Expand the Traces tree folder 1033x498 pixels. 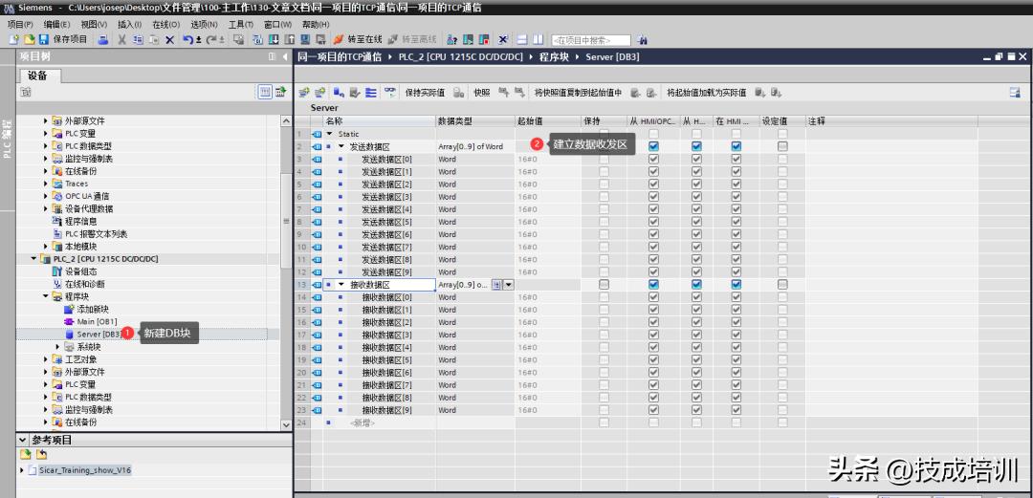(46, 184)
